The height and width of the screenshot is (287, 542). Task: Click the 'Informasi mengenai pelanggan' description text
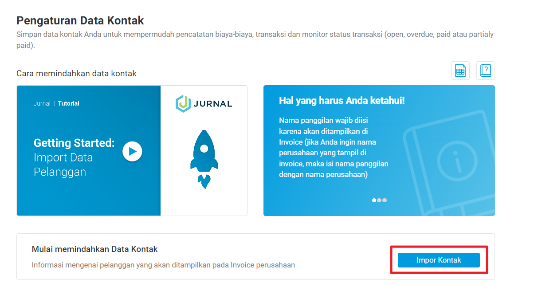(x=163, y=265)
